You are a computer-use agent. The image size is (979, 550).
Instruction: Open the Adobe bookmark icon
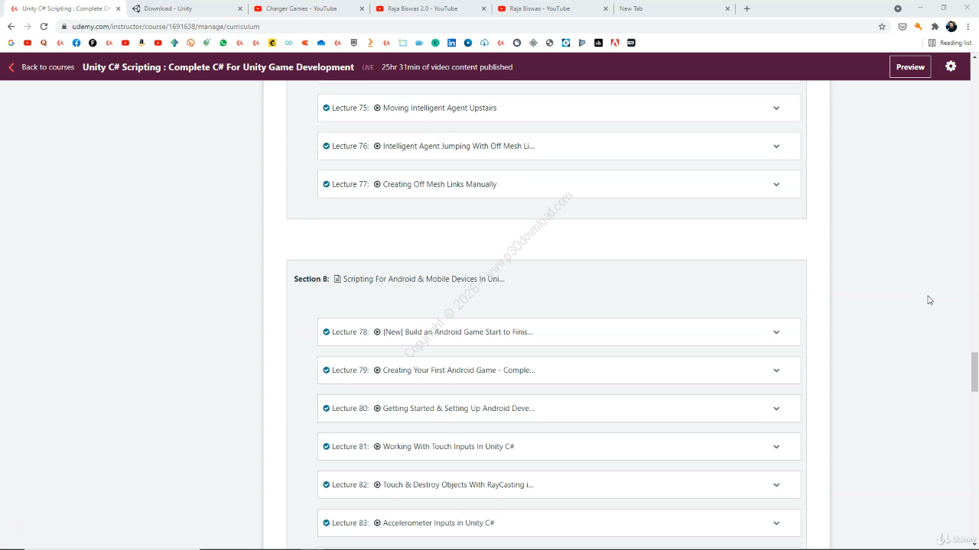[614, 43]
